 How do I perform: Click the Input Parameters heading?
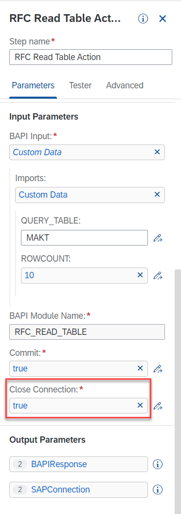point(44,117)
